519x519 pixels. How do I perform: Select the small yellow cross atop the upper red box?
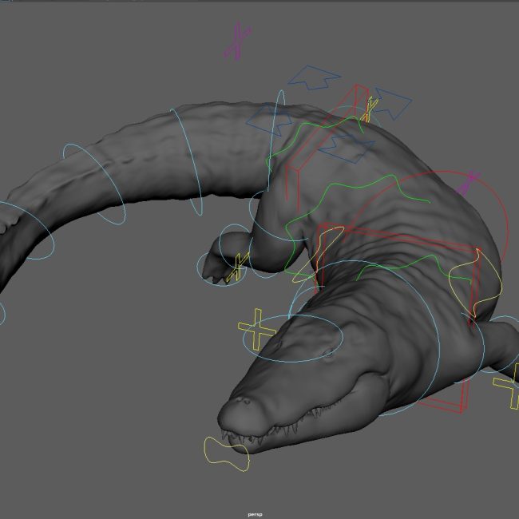[370, 109]
